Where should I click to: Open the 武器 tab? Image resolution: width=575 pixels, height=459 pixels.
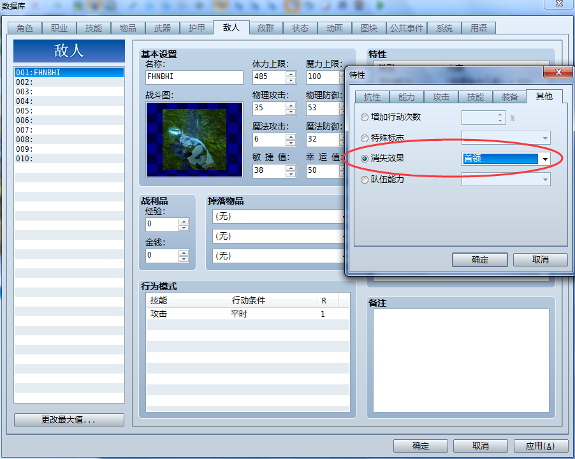click(163, 28)
